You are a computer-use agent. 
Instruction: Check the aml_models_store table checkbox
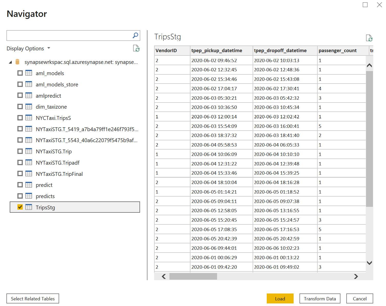20,84
